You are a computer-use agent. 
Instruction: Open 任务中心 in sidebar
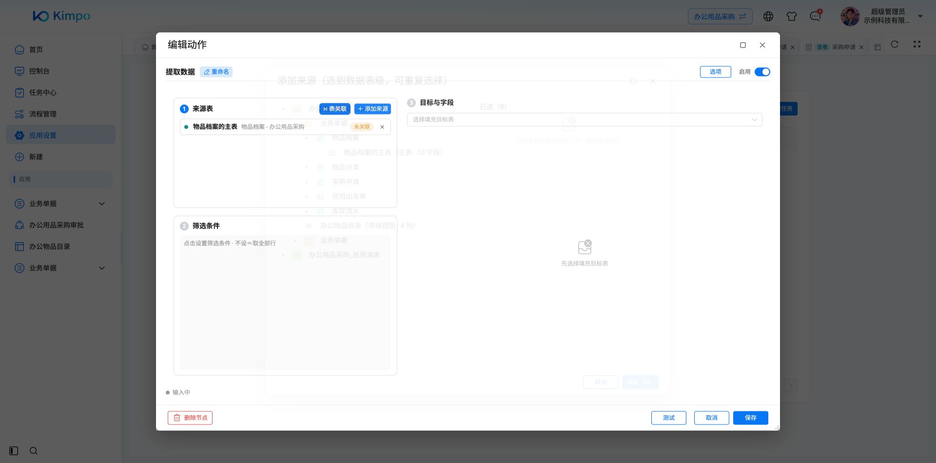pos(60,92)
